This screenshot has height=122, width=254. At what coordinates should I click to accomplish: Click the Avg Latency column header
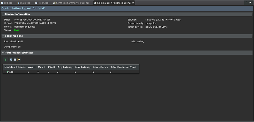pyautogui.click(x=65, y=67)
